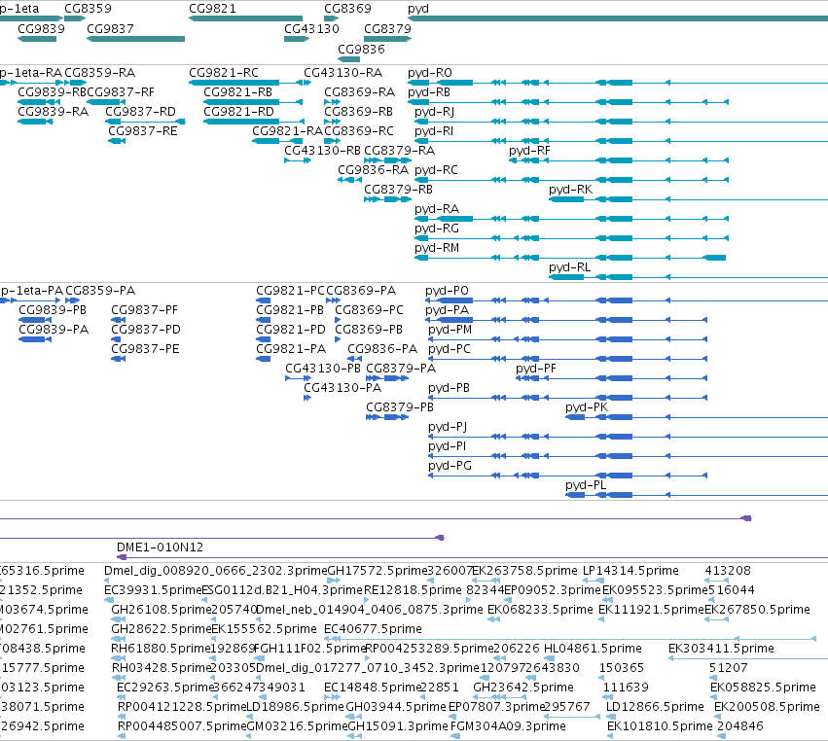Choose the pyd-PA protein label

[447, 310]
